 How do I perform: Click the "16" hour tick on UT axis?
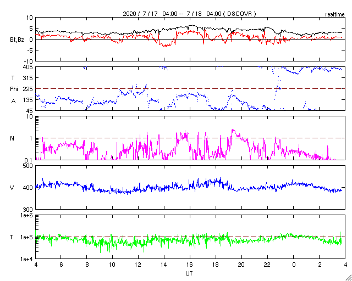(190, 264)
